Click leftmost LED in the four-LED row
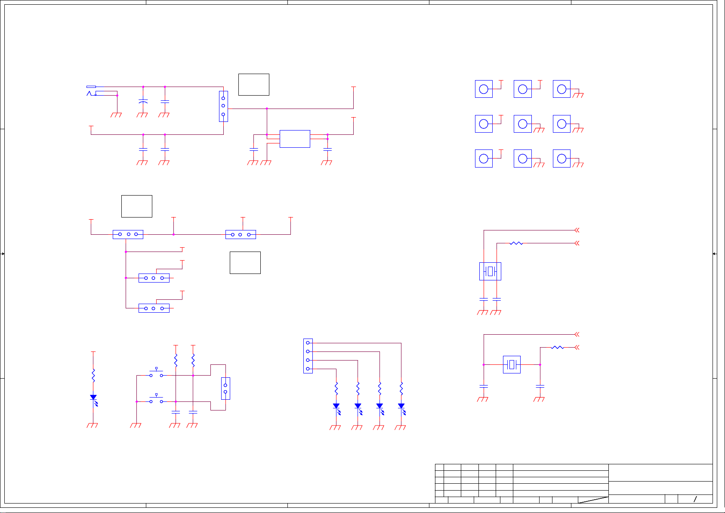The image size is (725, 513). point(336,408)
